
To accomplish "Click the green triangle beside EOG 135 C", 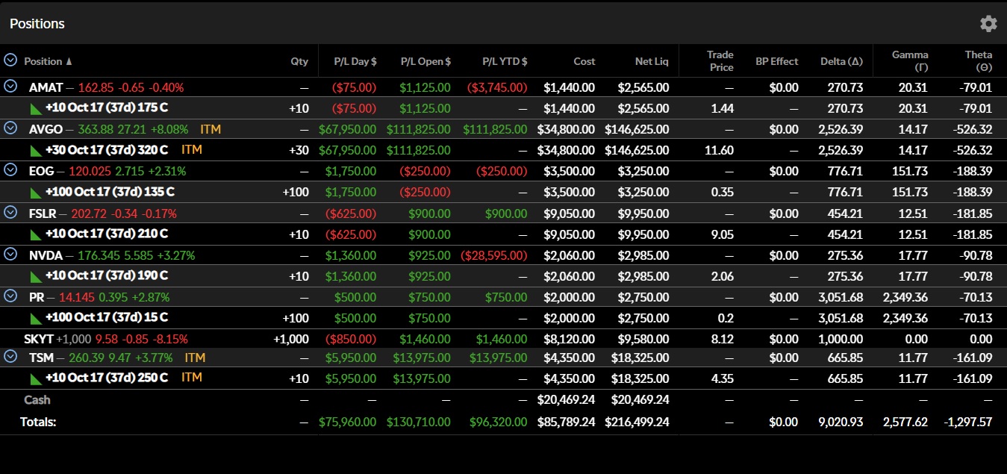I will (x=35, y=193).
